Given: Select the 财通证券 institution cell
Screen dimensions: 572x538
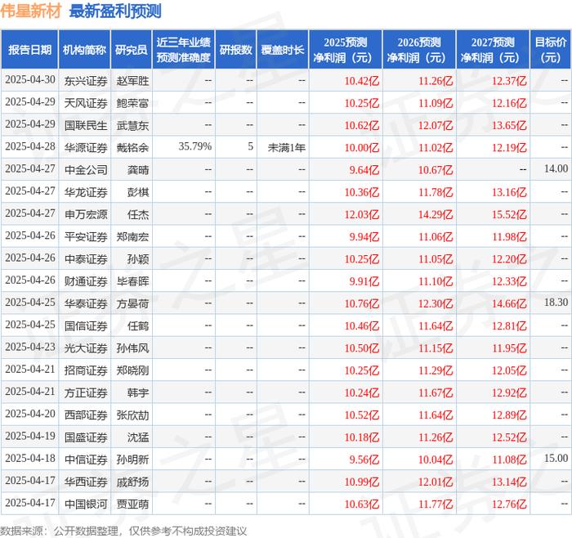Looking at the screenshot, I should click(x=86, y=281).
